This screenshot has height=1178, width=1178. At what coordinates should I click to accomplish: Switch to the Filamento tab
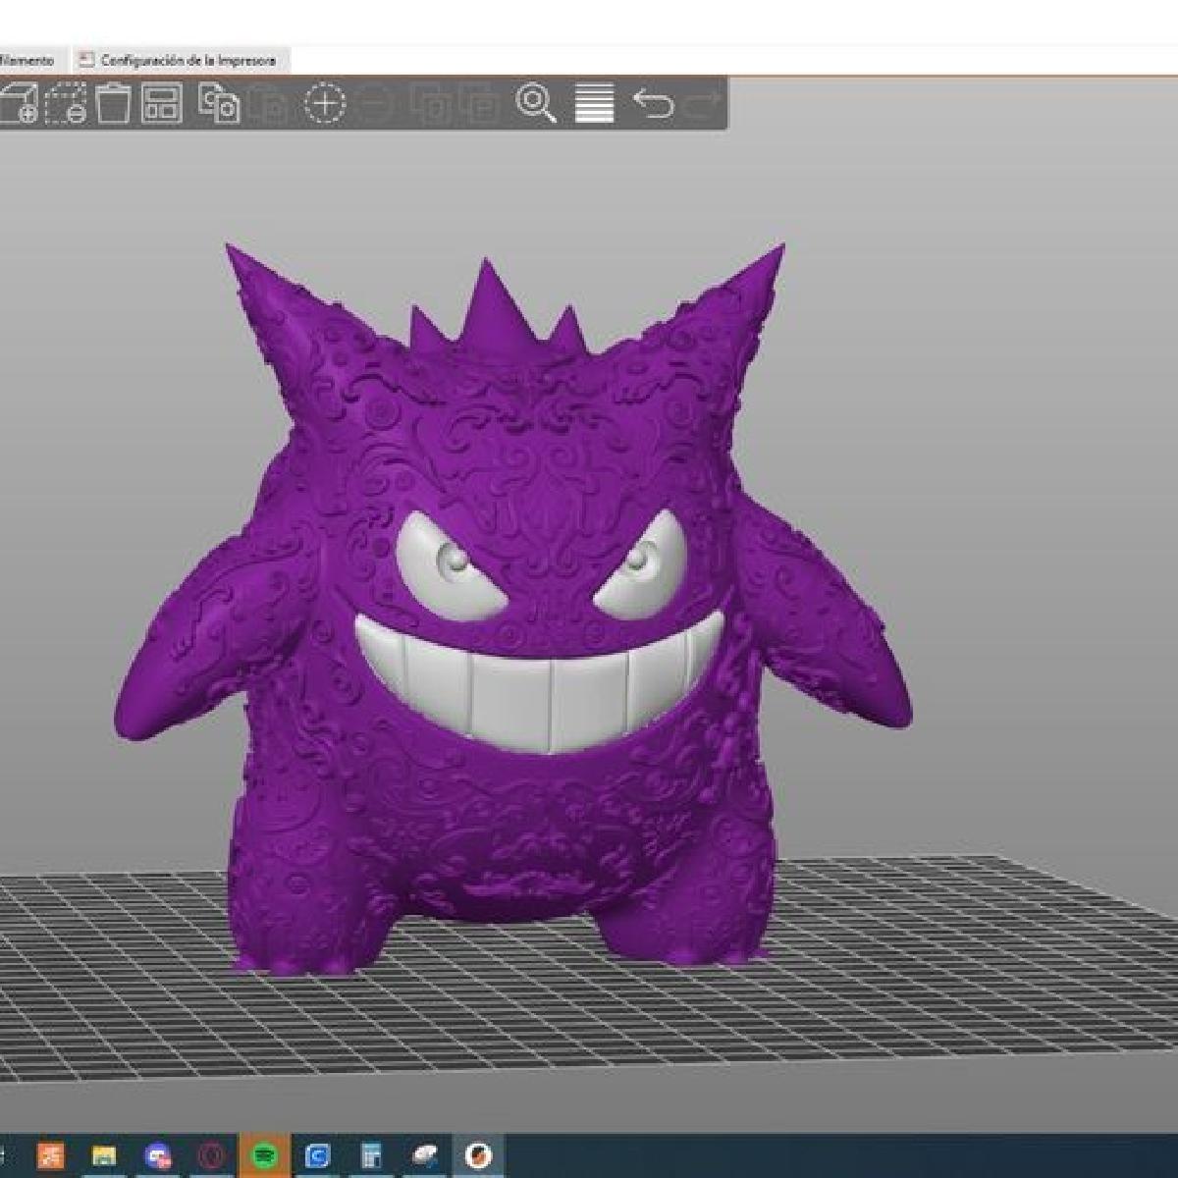(x=29, y=61)
